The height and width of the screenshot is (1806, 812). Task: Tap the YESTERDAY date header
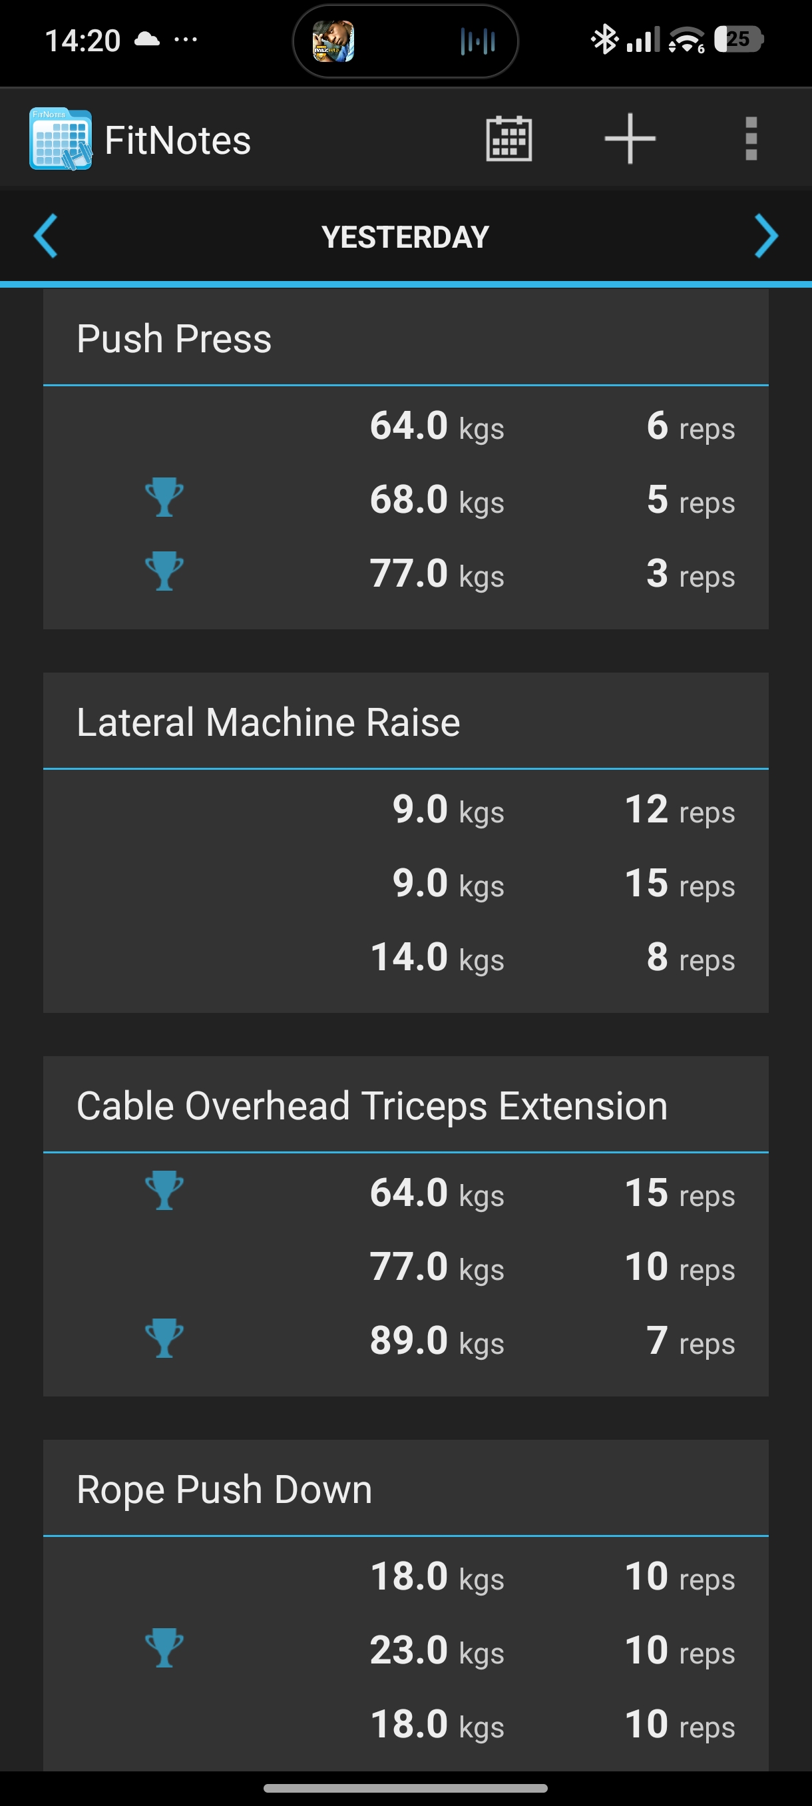point(405,237)
